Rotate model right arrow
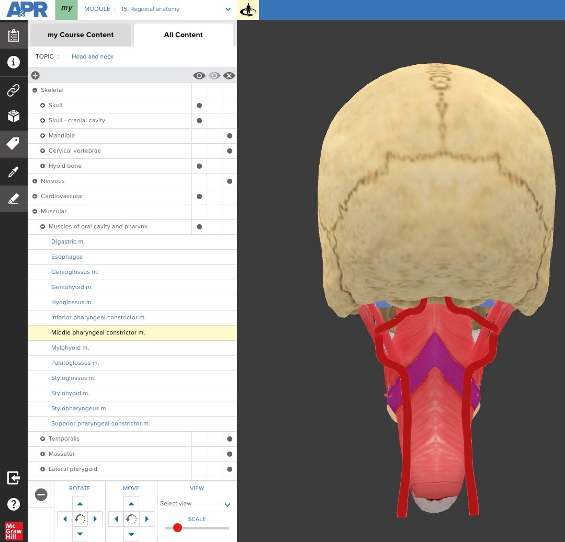The image size is (565, 542). pos(95,519)
